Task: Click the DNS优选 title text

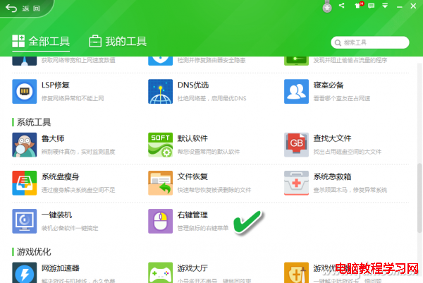Action: tap(193, 85)
